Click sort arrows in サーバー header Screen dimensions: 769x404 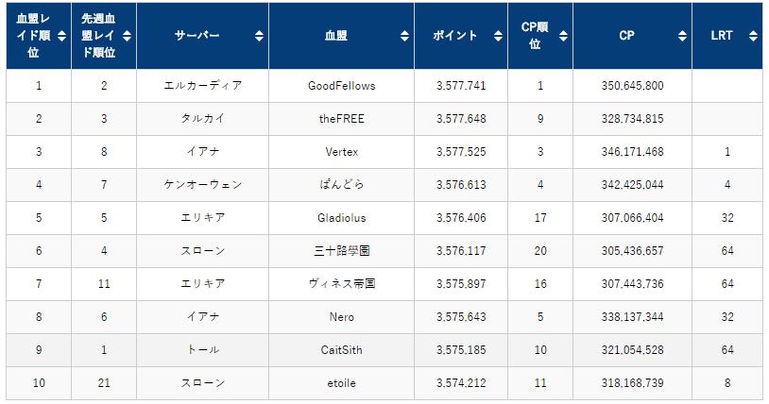pos(259,36)
